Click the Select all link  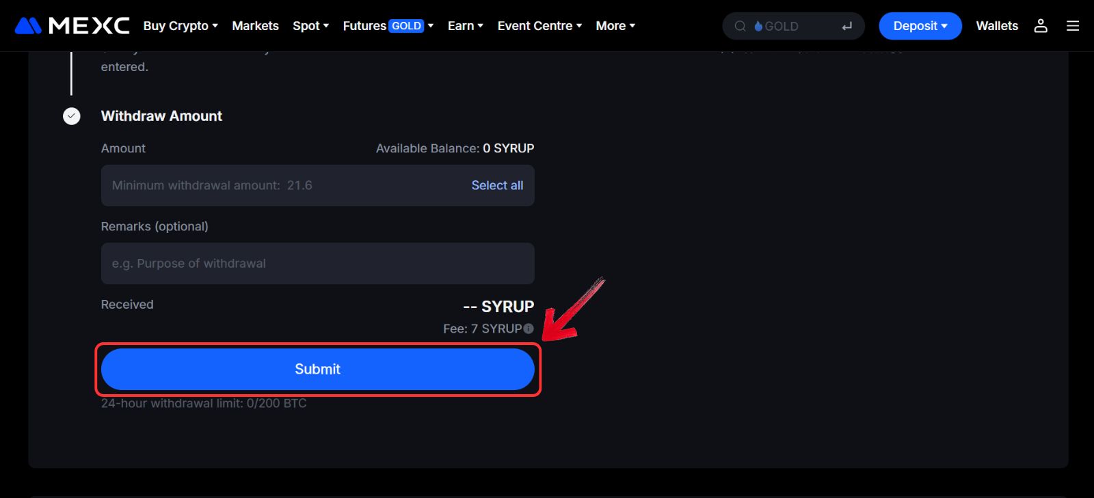coord(497,186)
